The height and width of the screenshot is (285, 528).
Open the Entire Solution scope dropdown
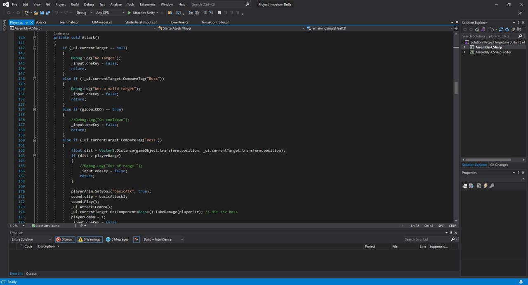pos(31,239)
